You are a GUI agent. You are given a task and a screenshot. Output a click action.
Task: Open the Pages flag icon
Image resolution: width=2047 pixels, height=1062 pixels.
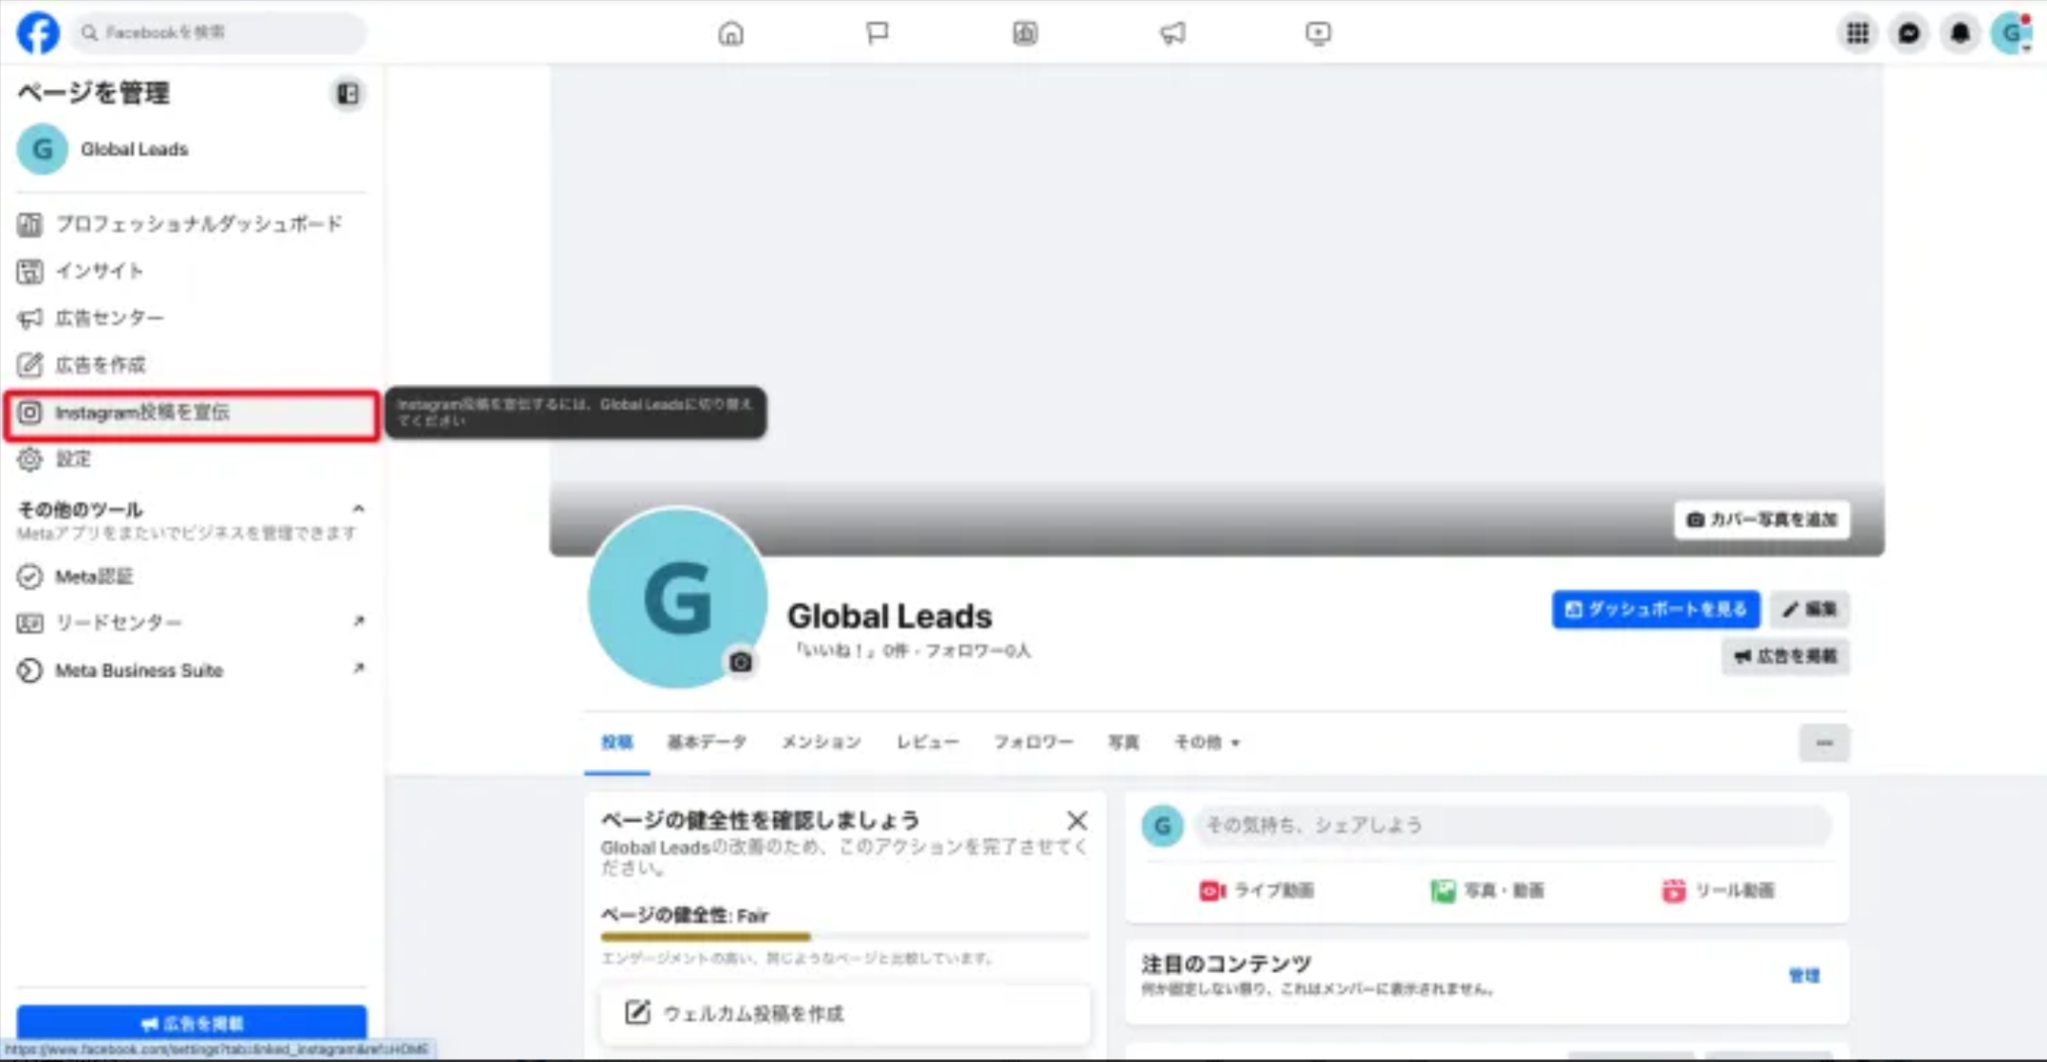pos(877,33)
